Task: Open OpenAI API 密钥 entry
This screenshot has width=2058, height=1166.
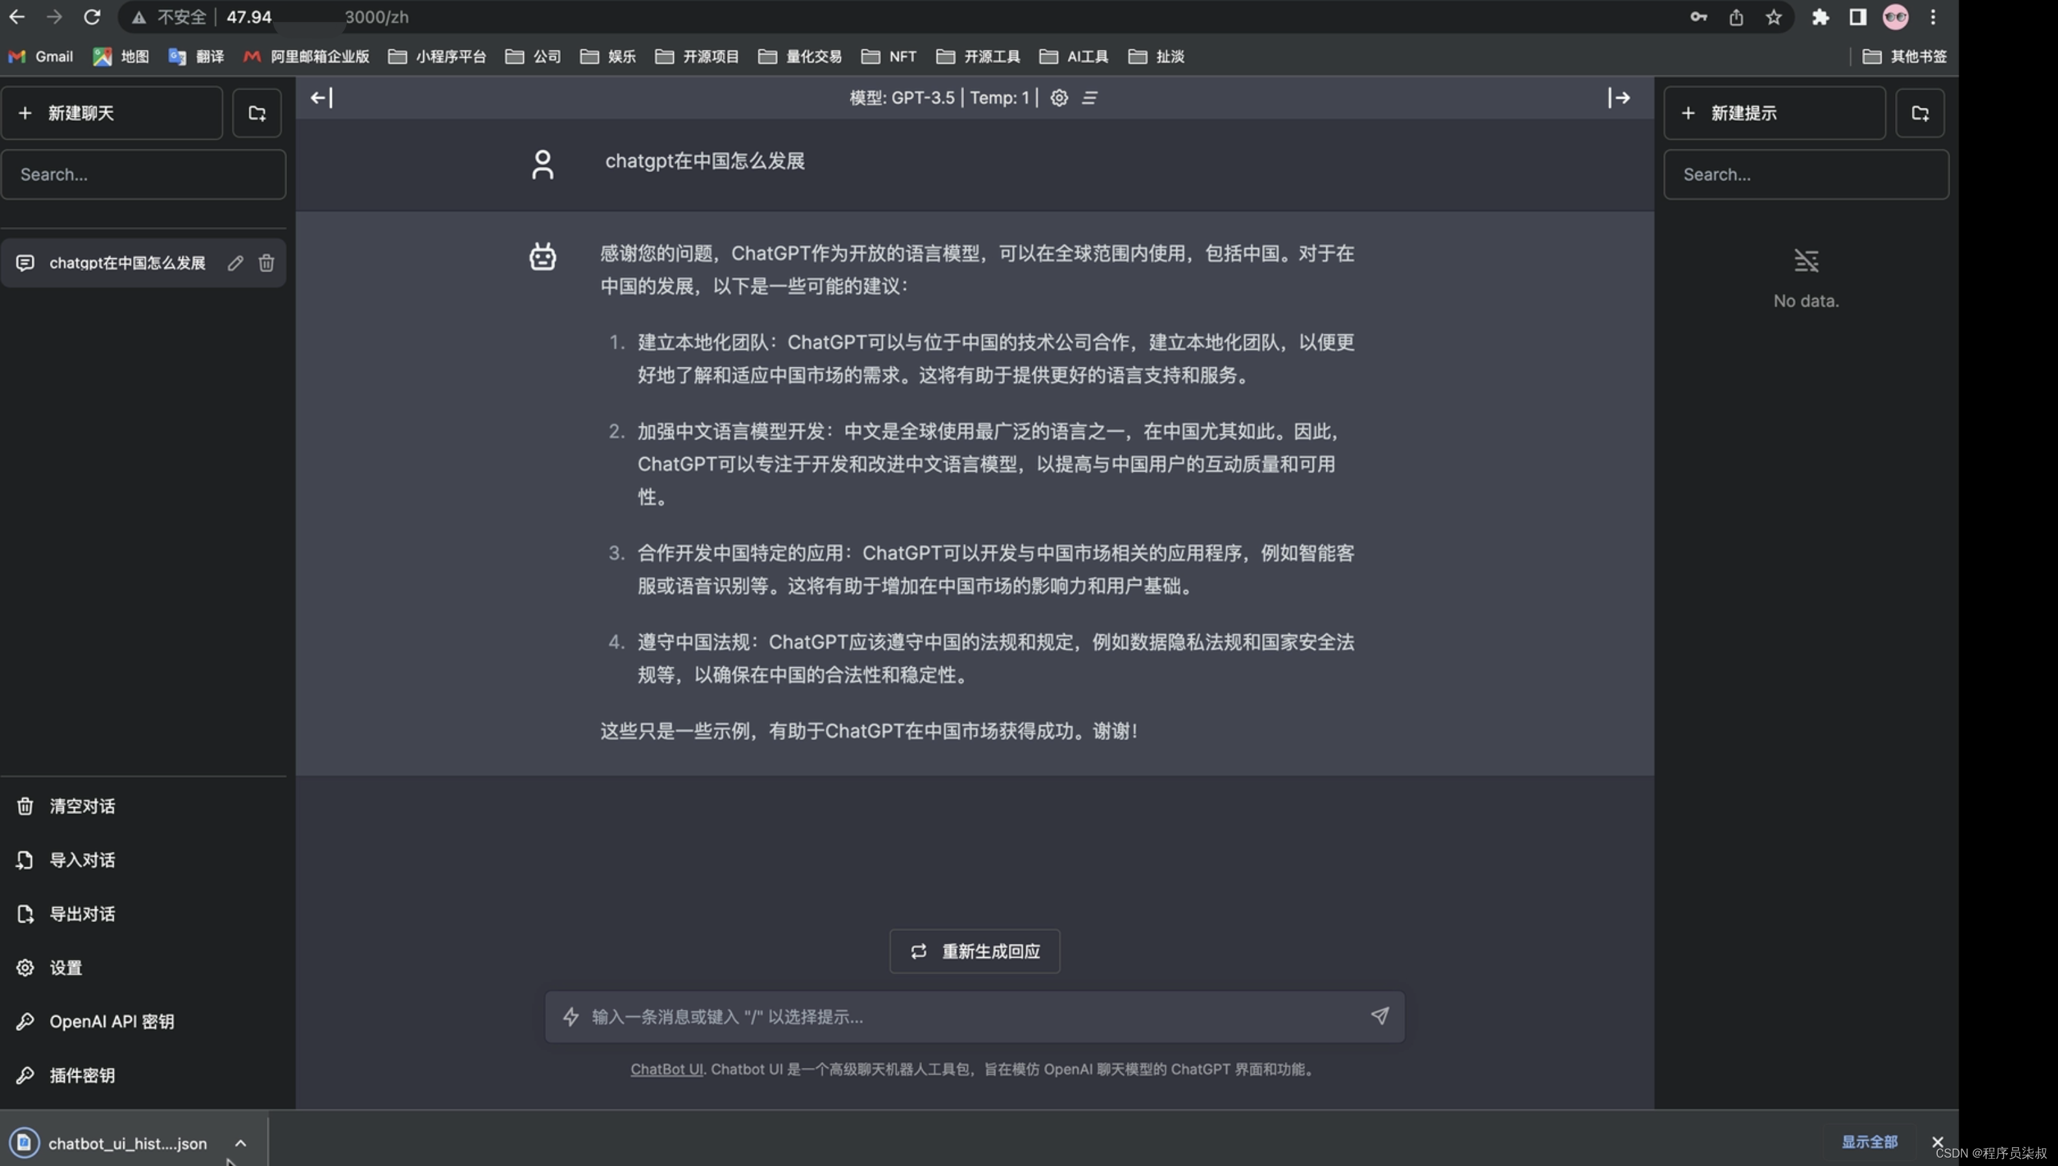Action: tap(143, 1021)
